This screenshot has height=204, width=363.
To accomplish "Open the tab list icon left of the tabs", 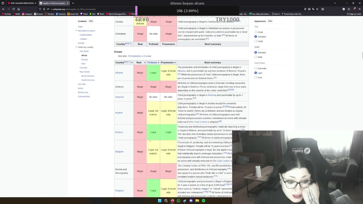I will point(3,3).
